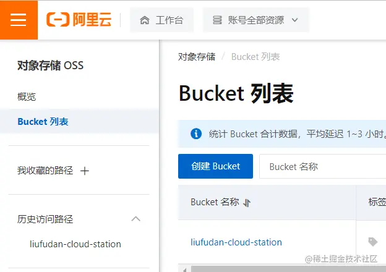Image resolution: width=386 pixels, height=272 pixels.
Task: Click the Bucket 列表 breadcrumb
Action: coord(255,57)
